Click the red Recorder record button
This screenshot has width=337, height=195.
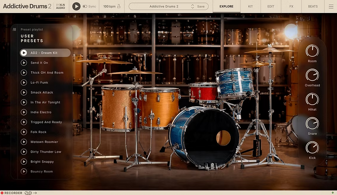[2, 193]
